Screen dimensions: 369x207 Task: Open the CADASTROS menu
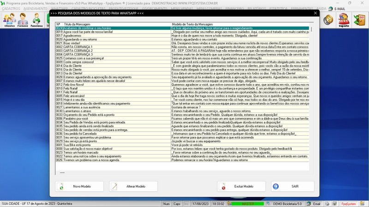(11, 9)
